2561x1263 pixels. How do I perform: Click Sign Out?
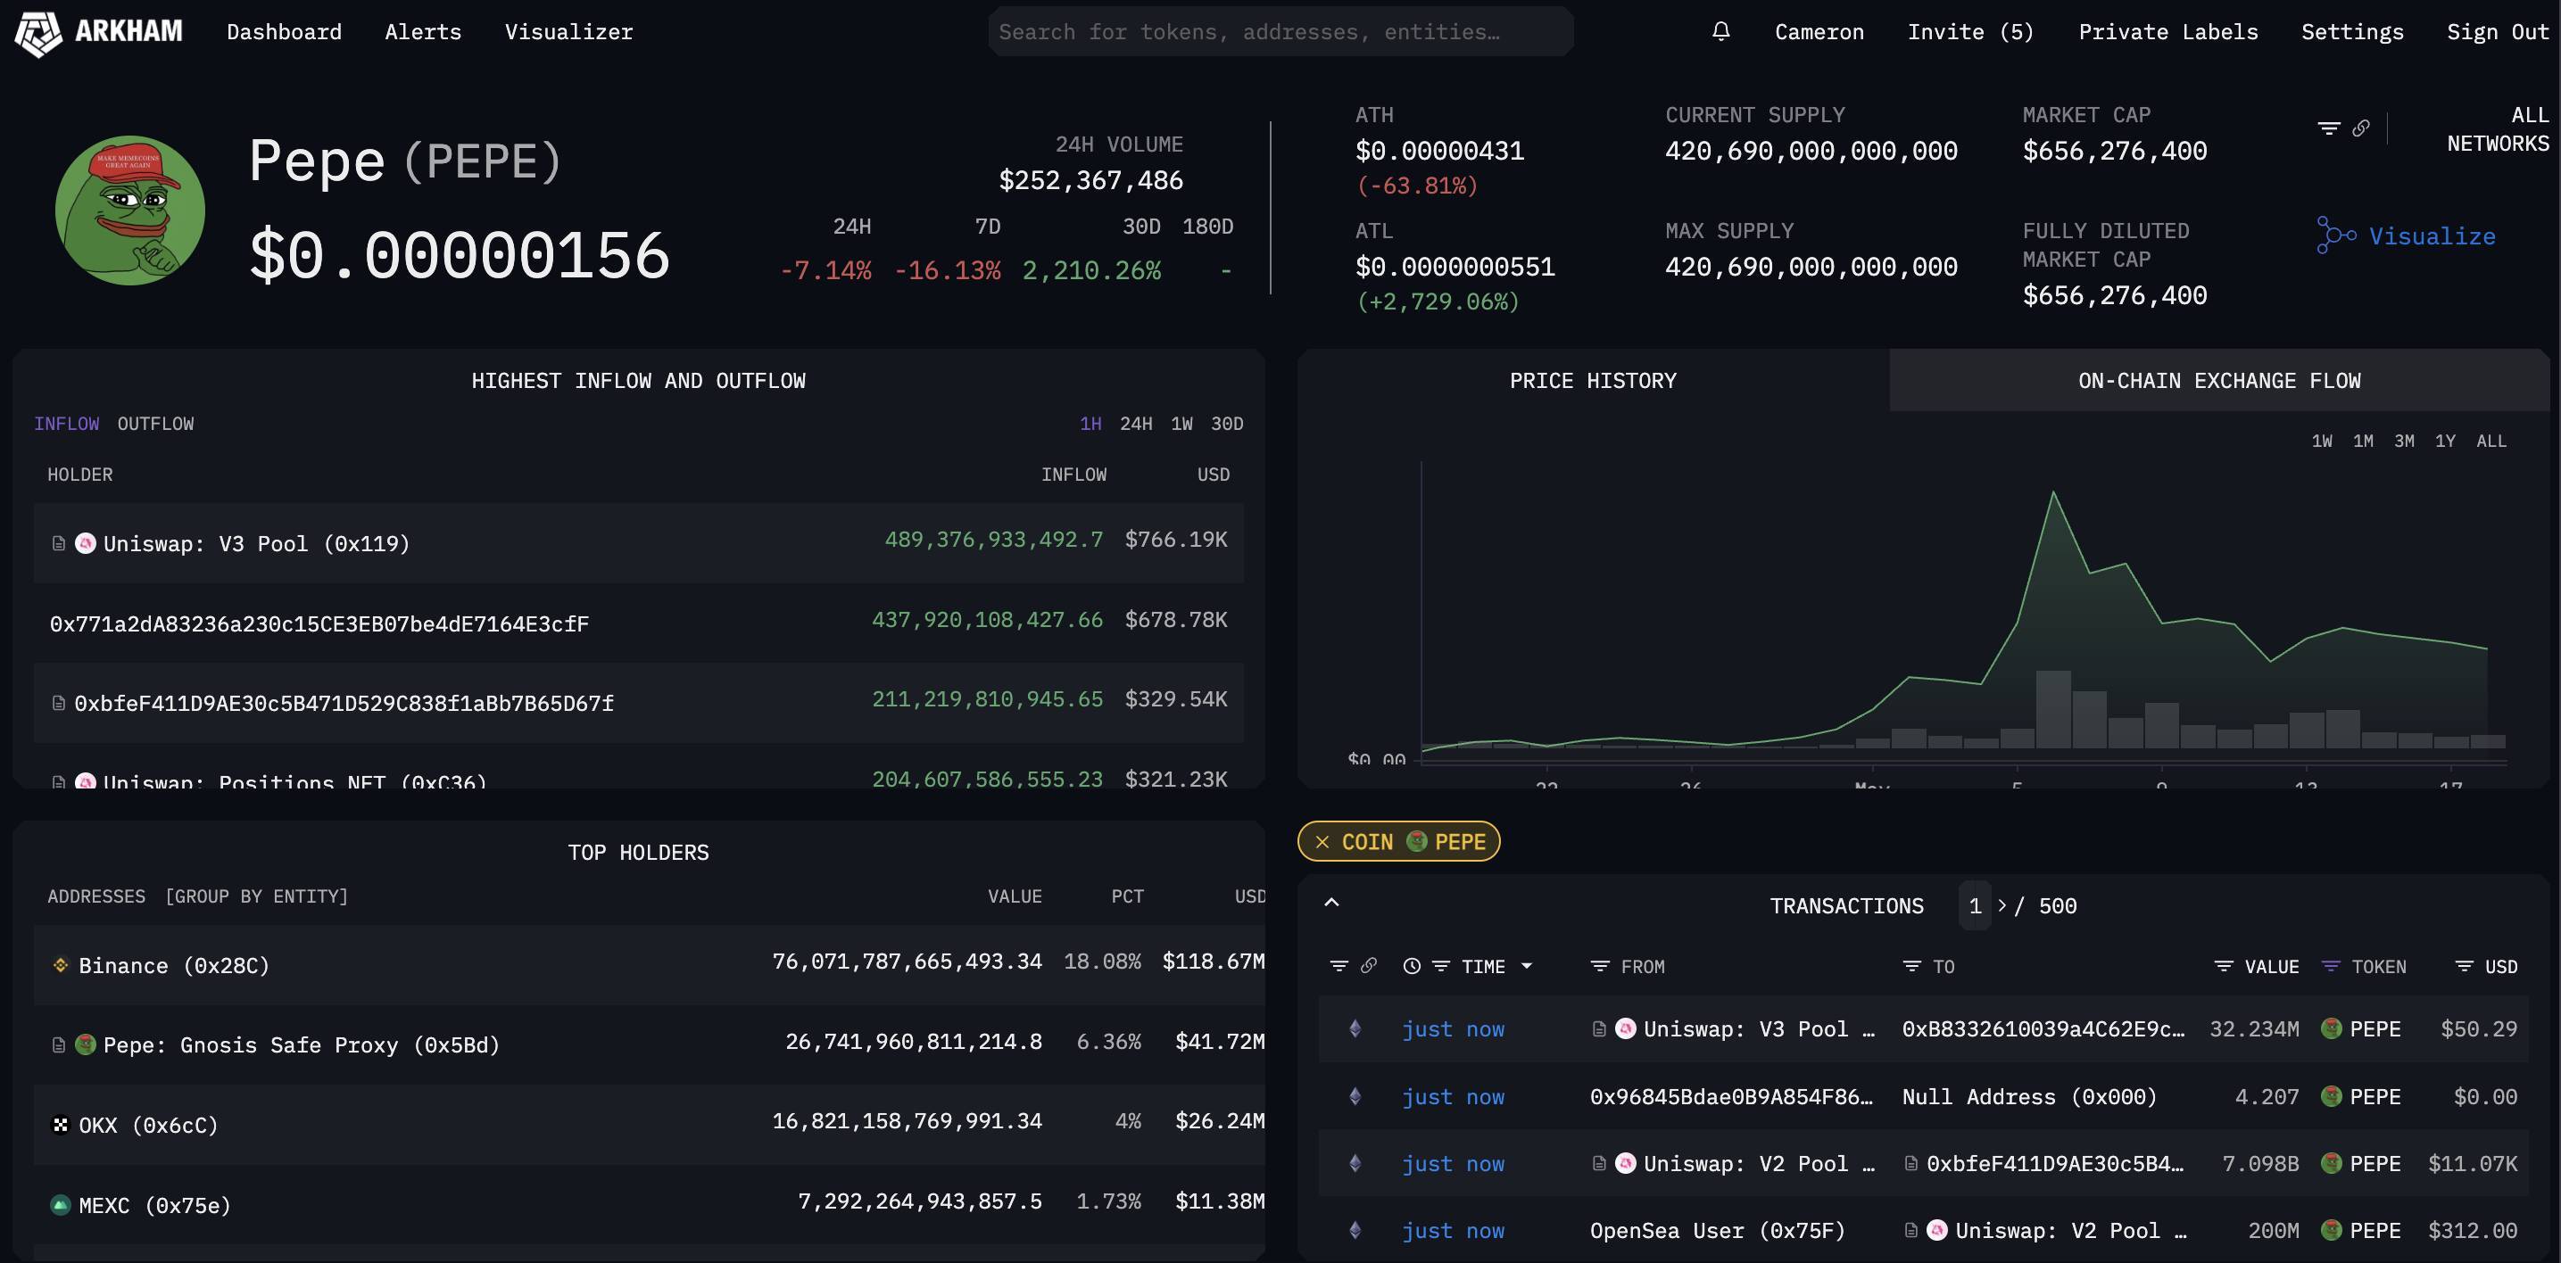2498,32
